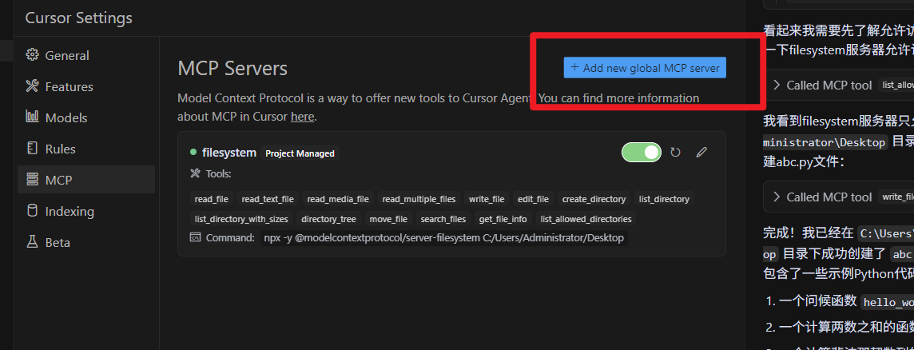Click the Features tools icon
The width and height of the screenshot is (914, 350).
point(32,86)
